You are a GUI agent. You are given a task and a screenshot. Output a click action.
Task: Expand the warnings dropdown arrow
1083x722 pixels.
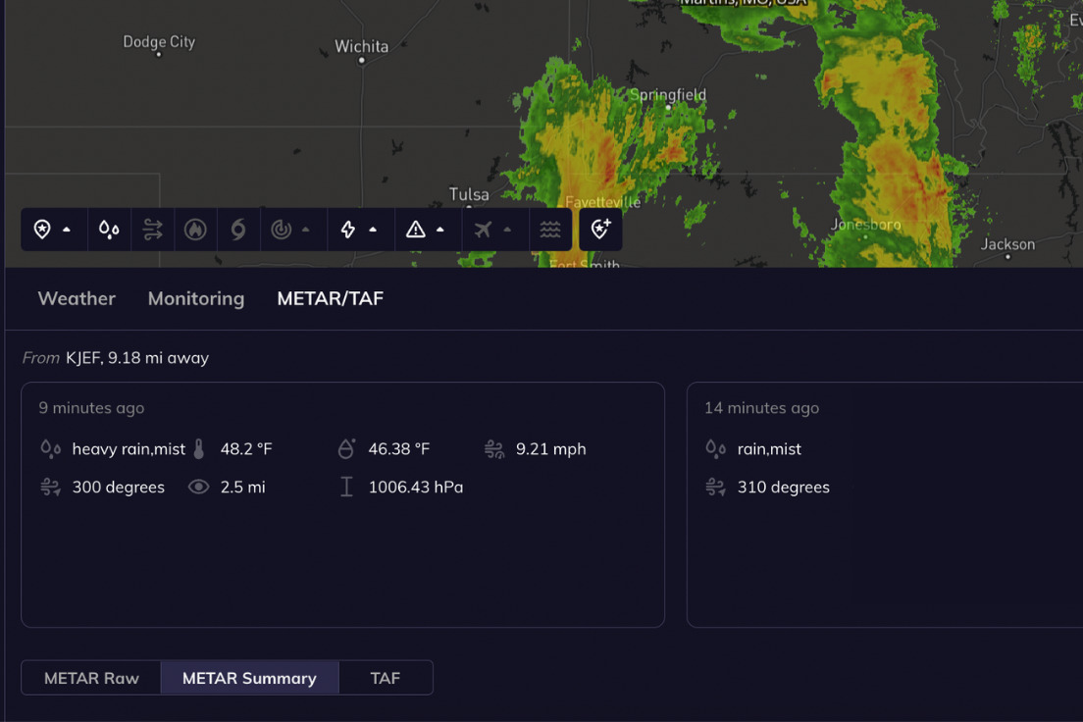439,229
